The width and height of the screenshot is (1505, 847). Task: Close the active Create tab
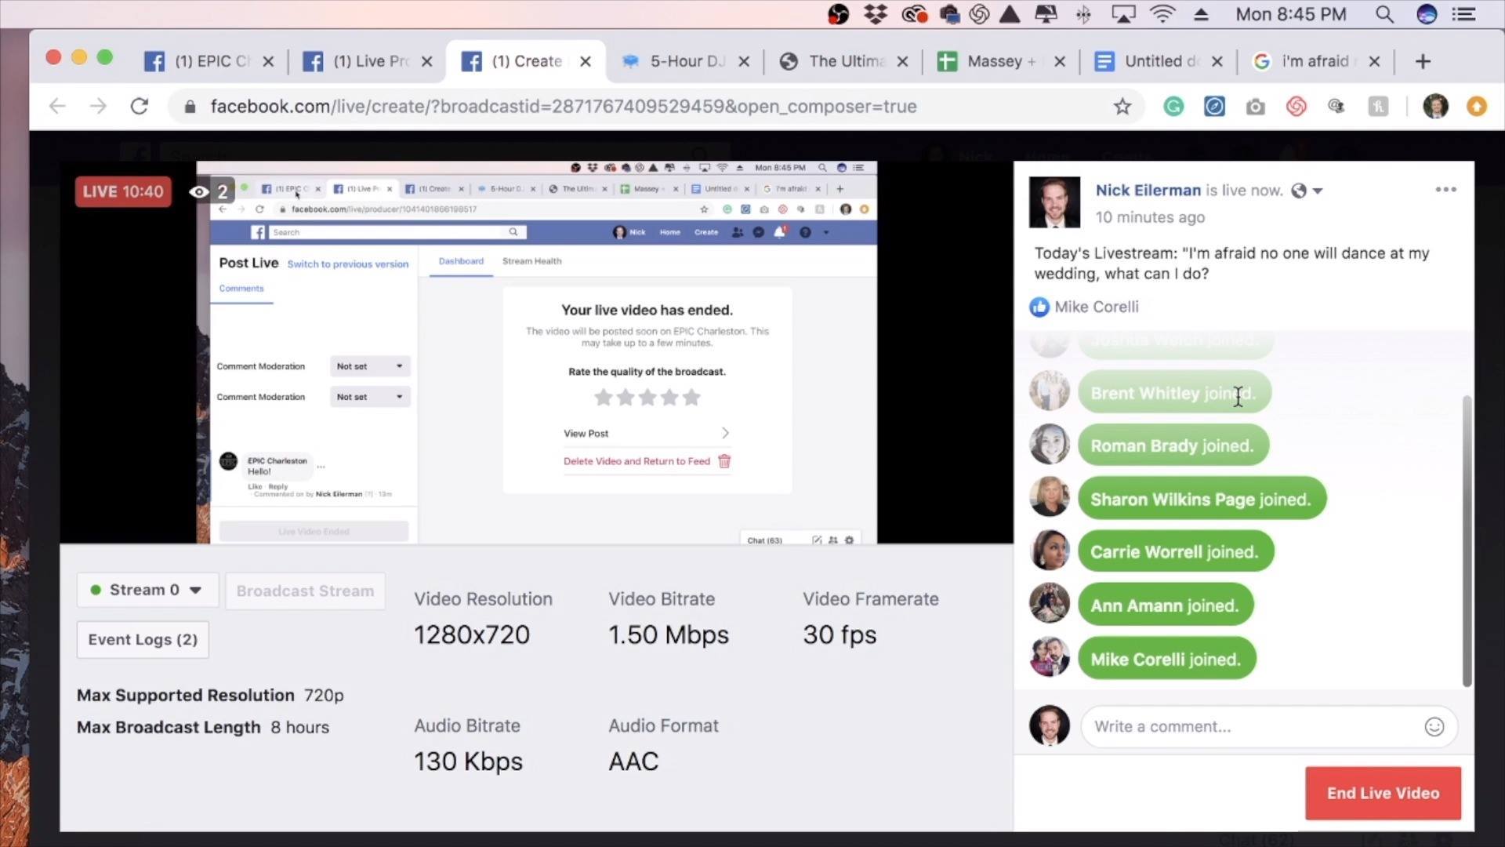coord(586,61)
